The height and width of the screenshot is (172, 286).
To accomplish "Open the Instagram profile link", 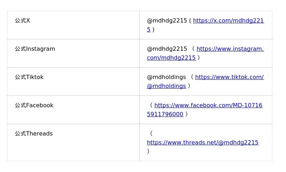I will (230, 49).
